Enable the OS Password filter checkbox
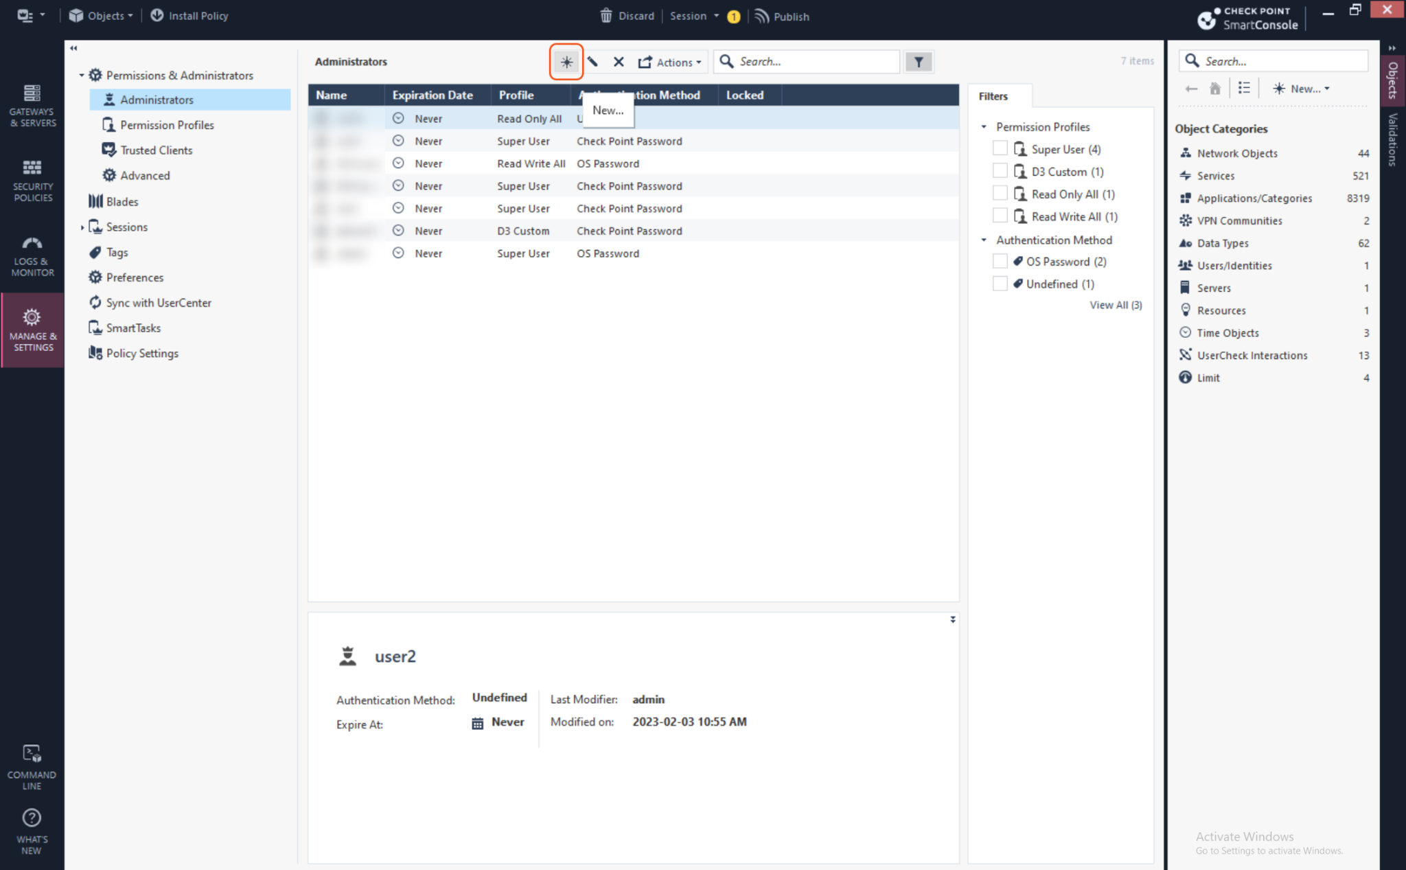Screen dimensions: 1406x870 point(1000,262)
